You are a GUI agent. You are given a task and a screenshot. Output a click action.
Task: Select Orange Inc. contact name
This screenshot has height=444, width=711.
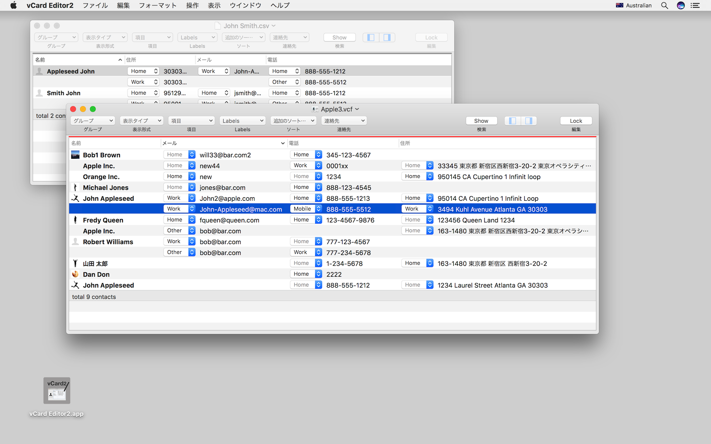(x=101, y=177)
